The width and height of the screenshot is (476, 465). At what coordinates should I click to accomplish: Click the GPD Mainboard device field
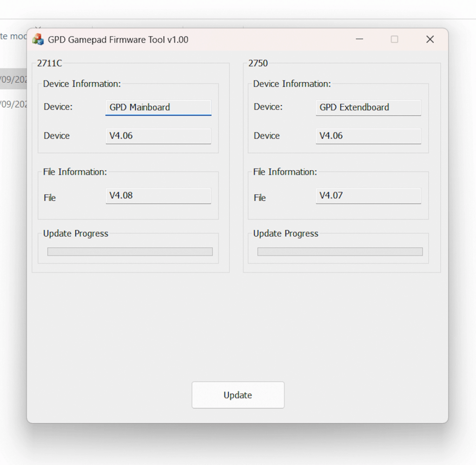[158, 108]
